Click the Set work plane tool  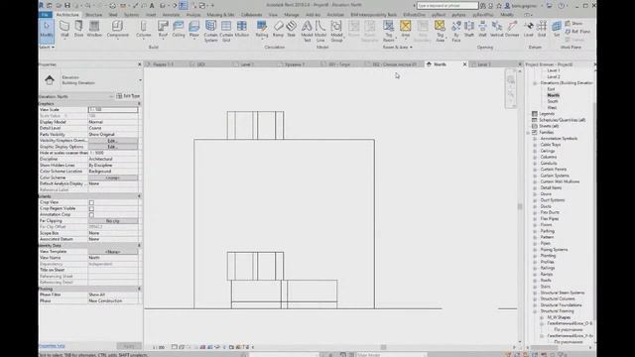coord(557,30)
